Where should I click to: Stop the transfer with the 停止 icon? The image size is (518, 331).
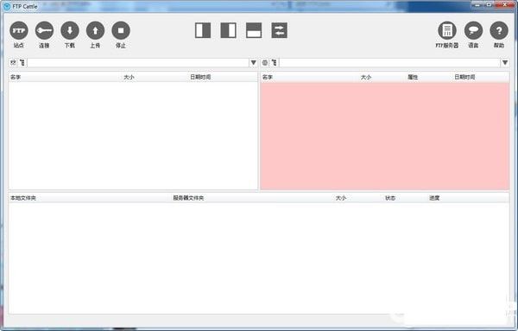click(121, 31)
